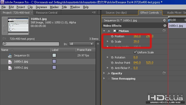Open the Edit menu

click(x=11, y=7)
